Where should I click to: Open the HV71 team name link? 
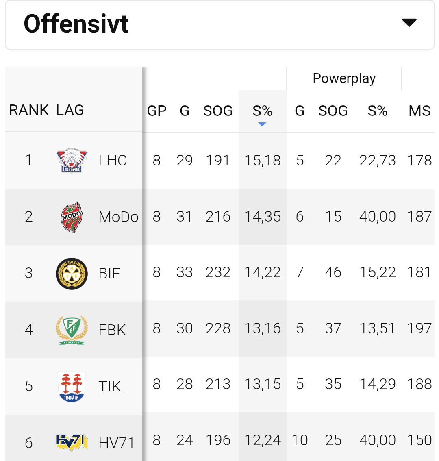[116, 442]
